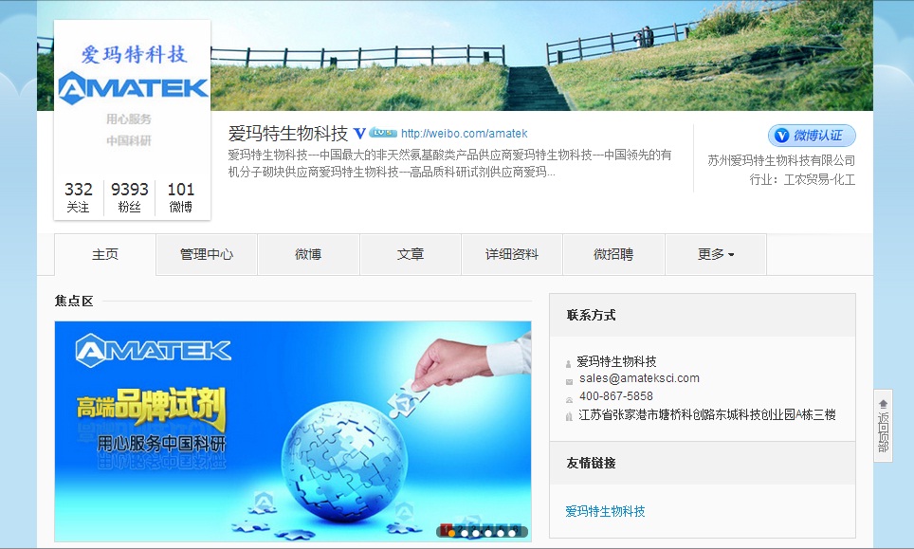914x549 pixels.
Task: Switch to carousel slide 2
Action: point(464,533)
